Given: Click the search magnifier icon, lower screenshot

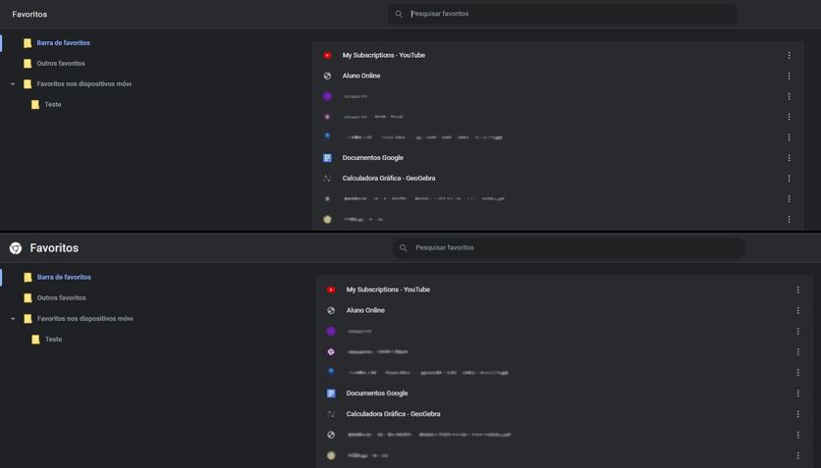Looking at the screenshot, I should 404,248.
